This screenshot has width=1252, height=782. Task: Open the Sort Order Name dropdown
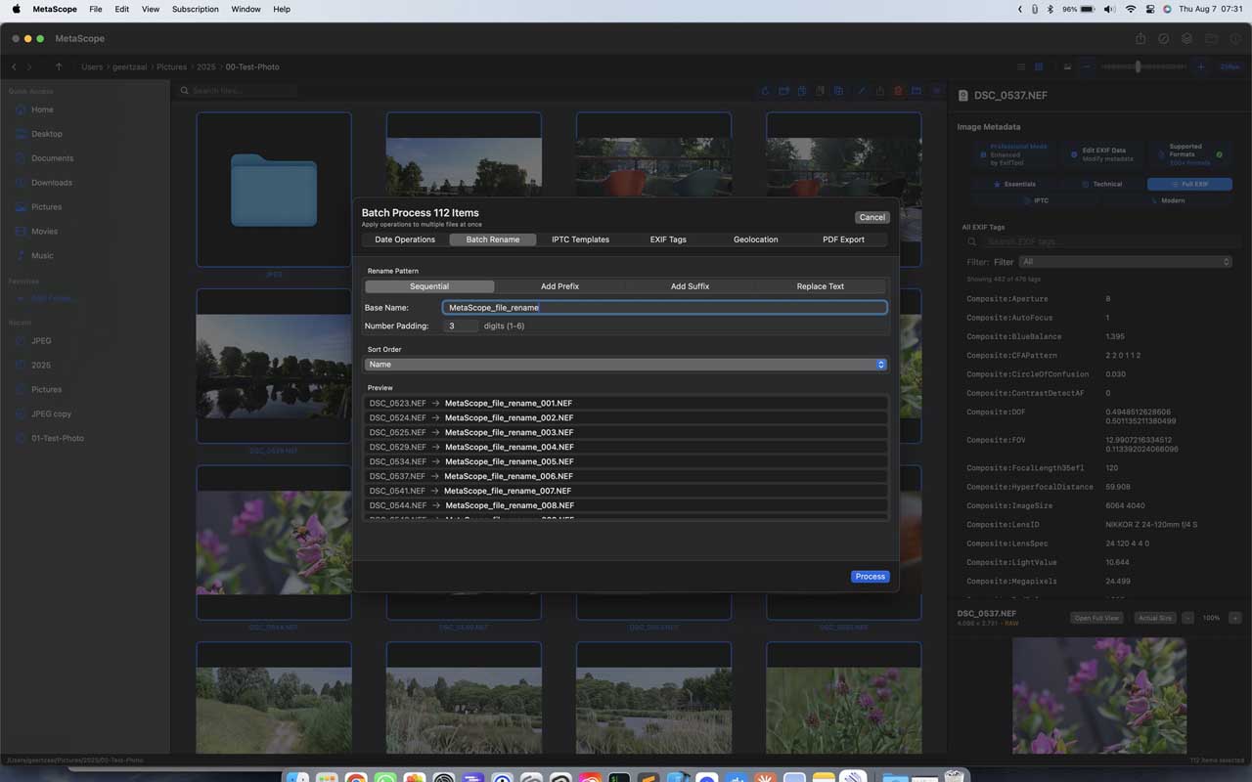[x=626, y=365]
